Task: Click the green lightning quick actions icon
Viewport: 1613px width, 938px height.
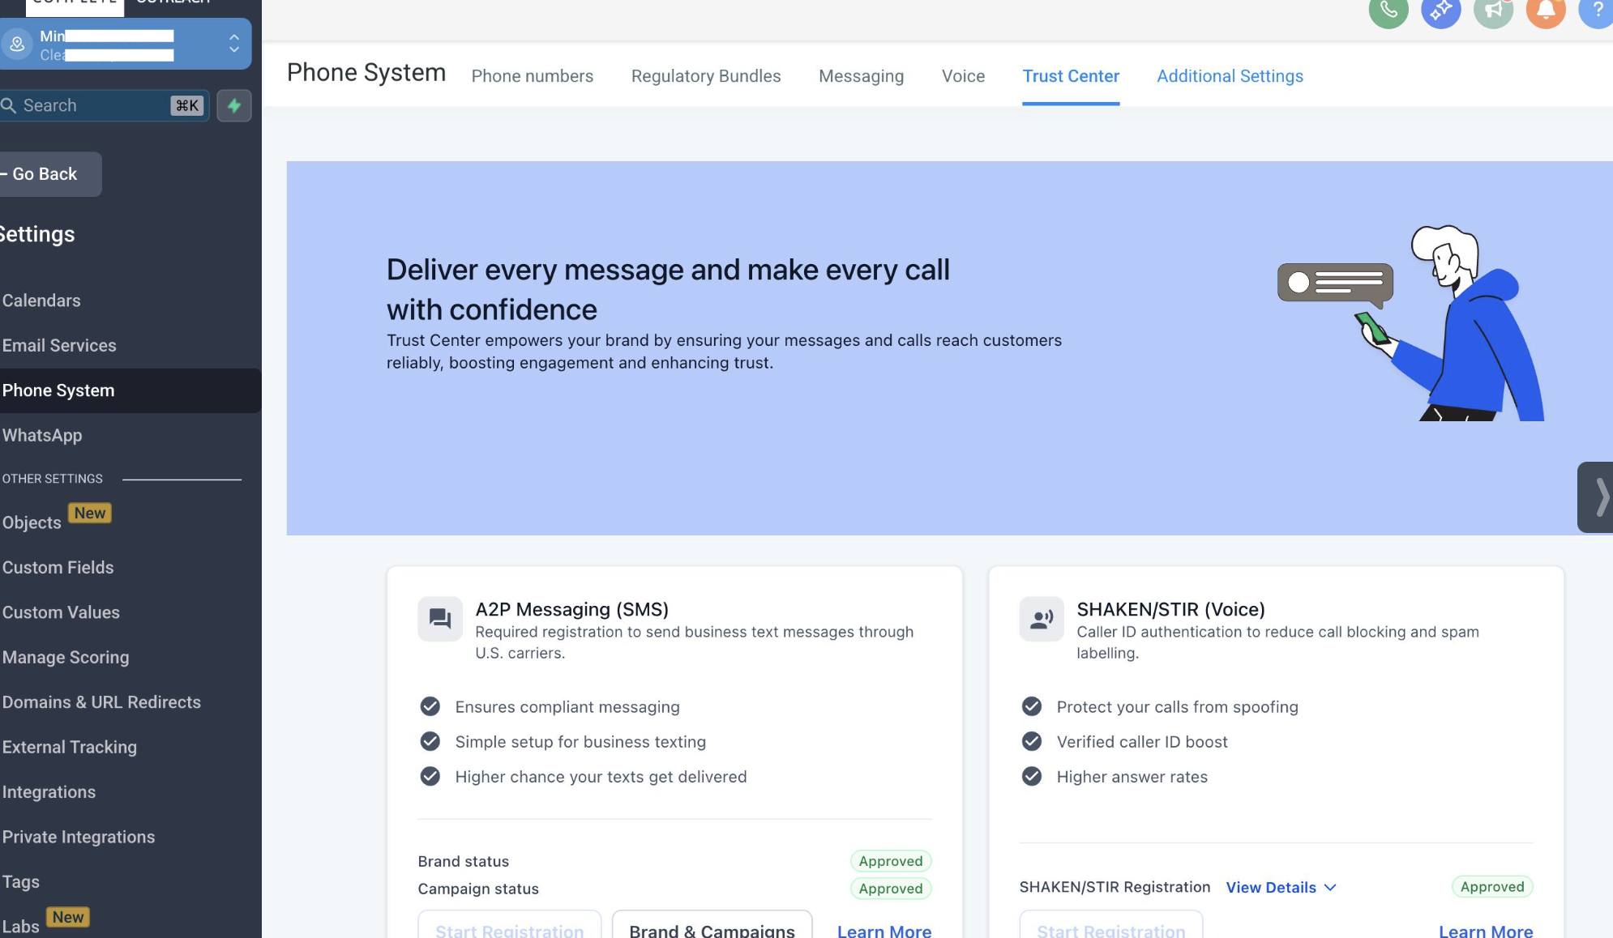Action: (x=234, y=105)
